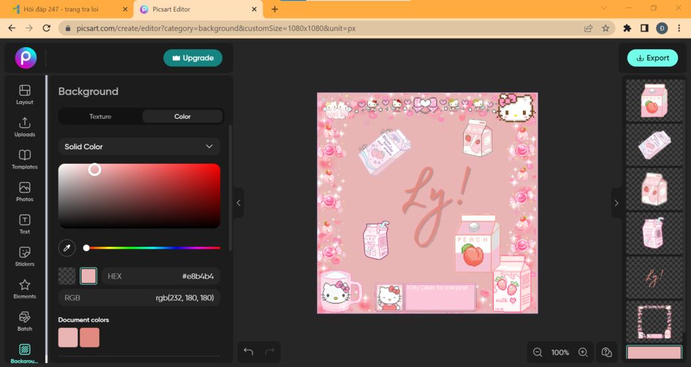This screenshot has height=367, width=691.
Task: Click the HEX color value field
Action: tap(161, 276)
